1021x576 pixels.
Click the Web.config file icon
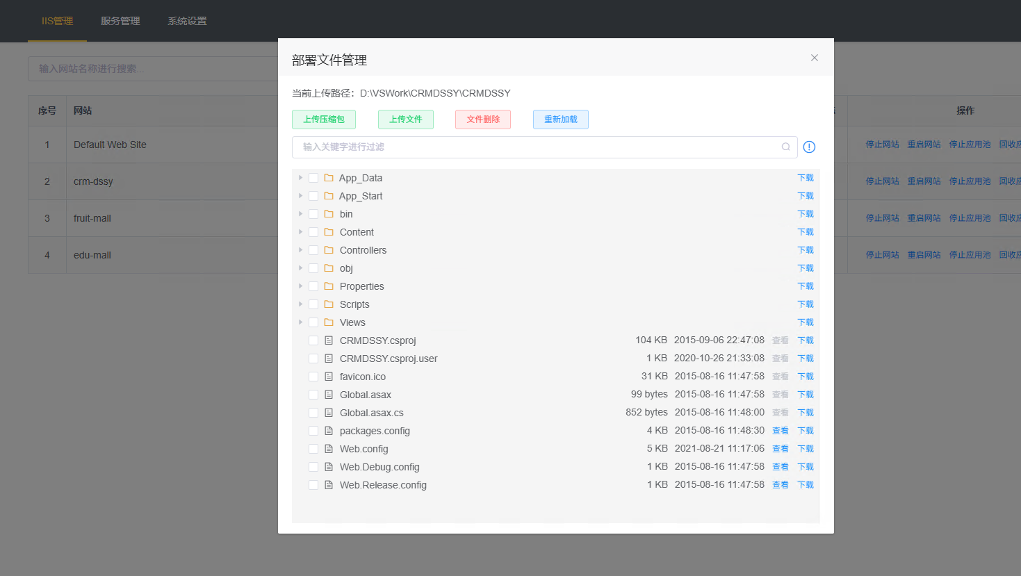(x=329, y=449)
